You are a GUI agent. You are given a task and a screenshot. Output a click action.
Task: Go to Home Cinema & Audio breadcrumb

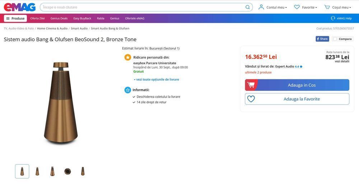click(x=52, y=28)
